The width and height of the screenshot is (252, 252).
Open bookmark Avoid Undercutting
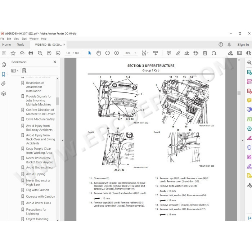(39, 167)
